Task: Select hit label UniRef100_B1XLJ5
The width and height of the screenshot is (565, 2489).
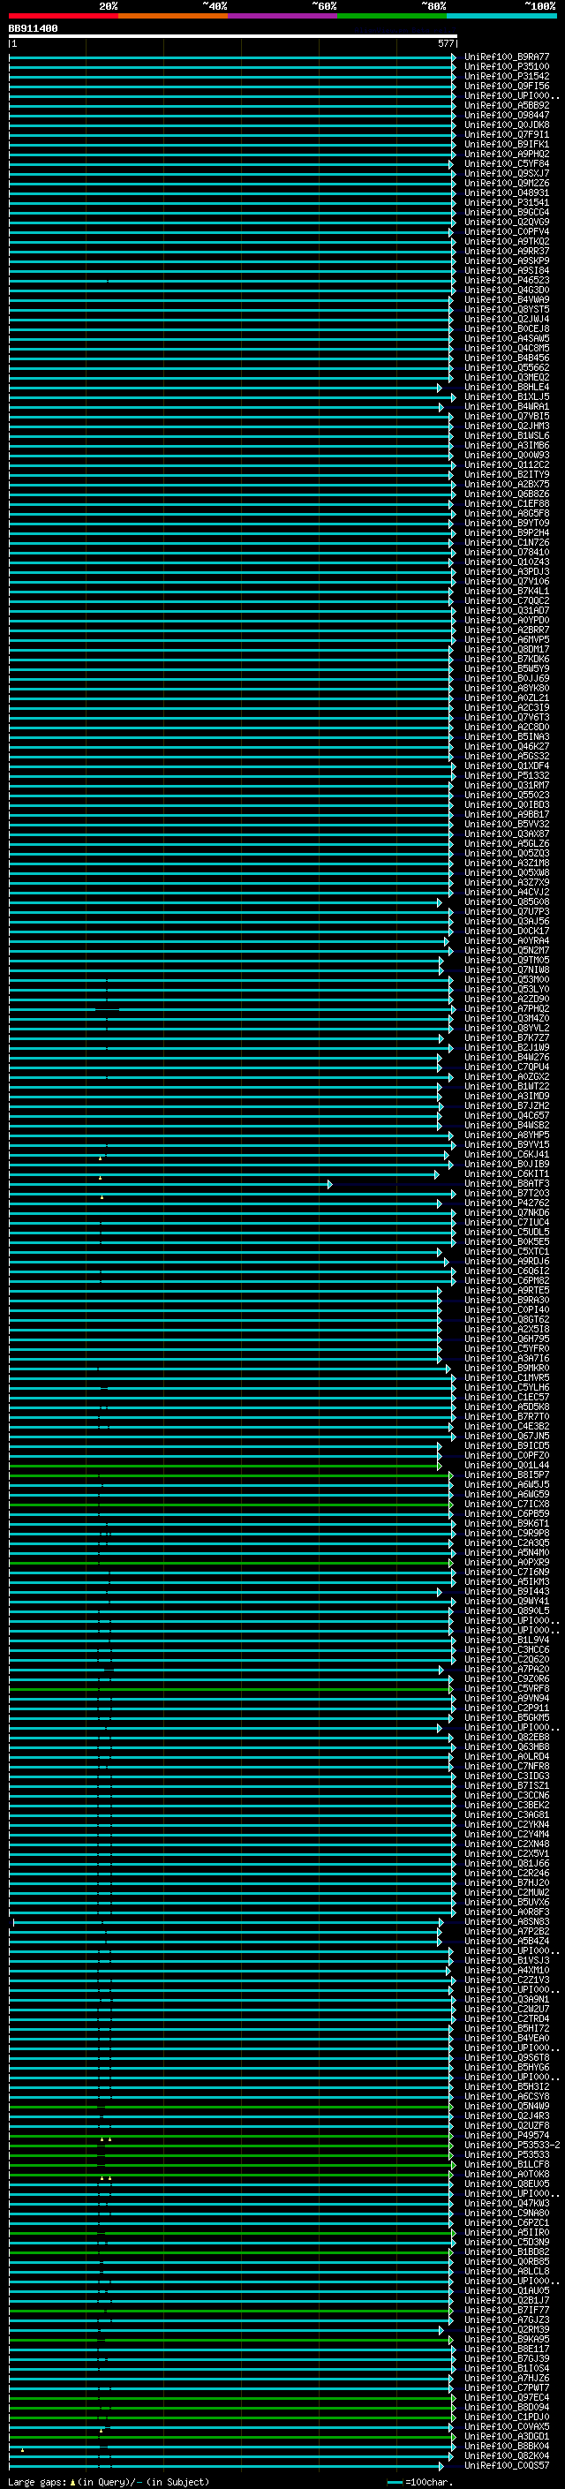Action: [x=507, y=397]
